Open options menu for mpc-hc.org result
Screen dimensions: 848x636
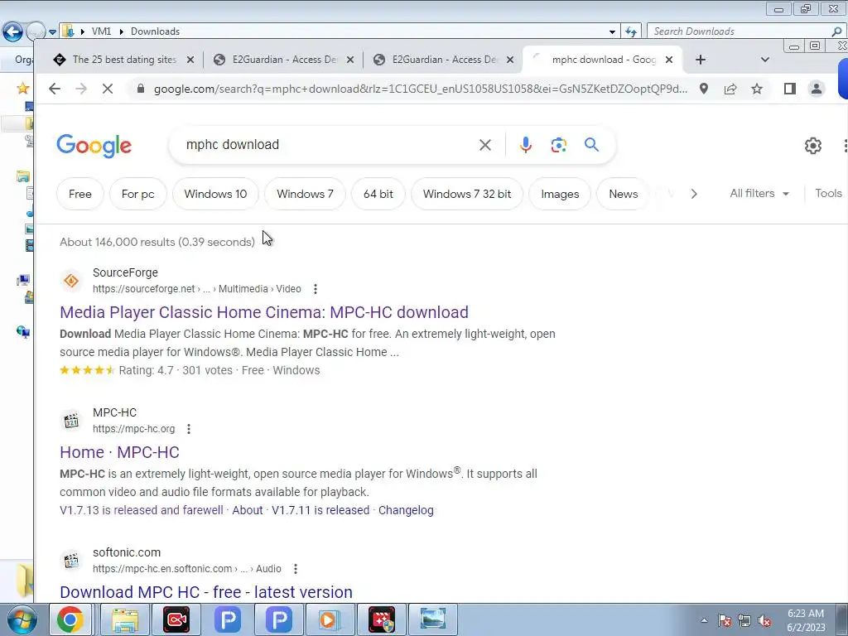(189, 430)
